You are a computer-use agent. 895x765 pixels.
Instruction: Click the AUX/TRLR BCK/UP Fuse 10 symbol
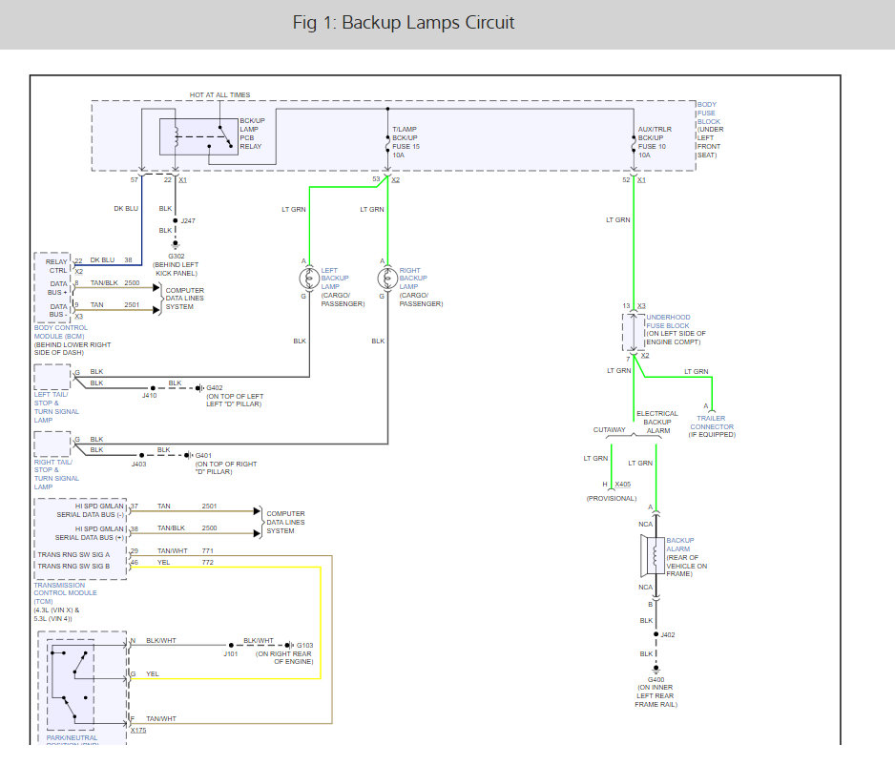pos(633,143)
